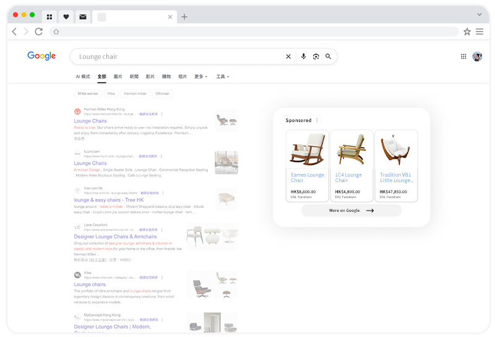Click the Lane Crawford site favicon
Screen dimensions: 495x337
[x=77, y=227]
